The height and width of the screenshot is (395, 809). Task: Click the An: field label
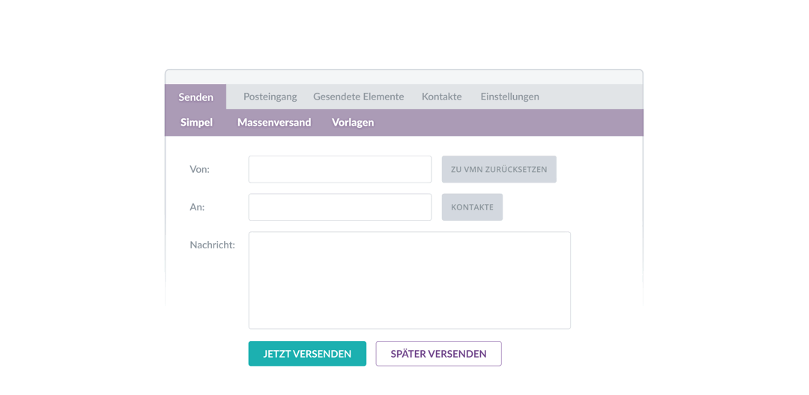pyautogui.click(x=197, y=207)
